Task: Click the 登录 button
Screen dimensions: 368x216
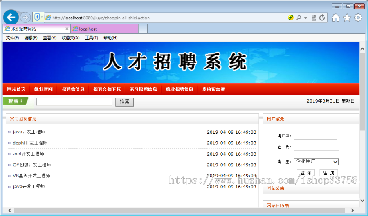Action: [x=306, y=173]
